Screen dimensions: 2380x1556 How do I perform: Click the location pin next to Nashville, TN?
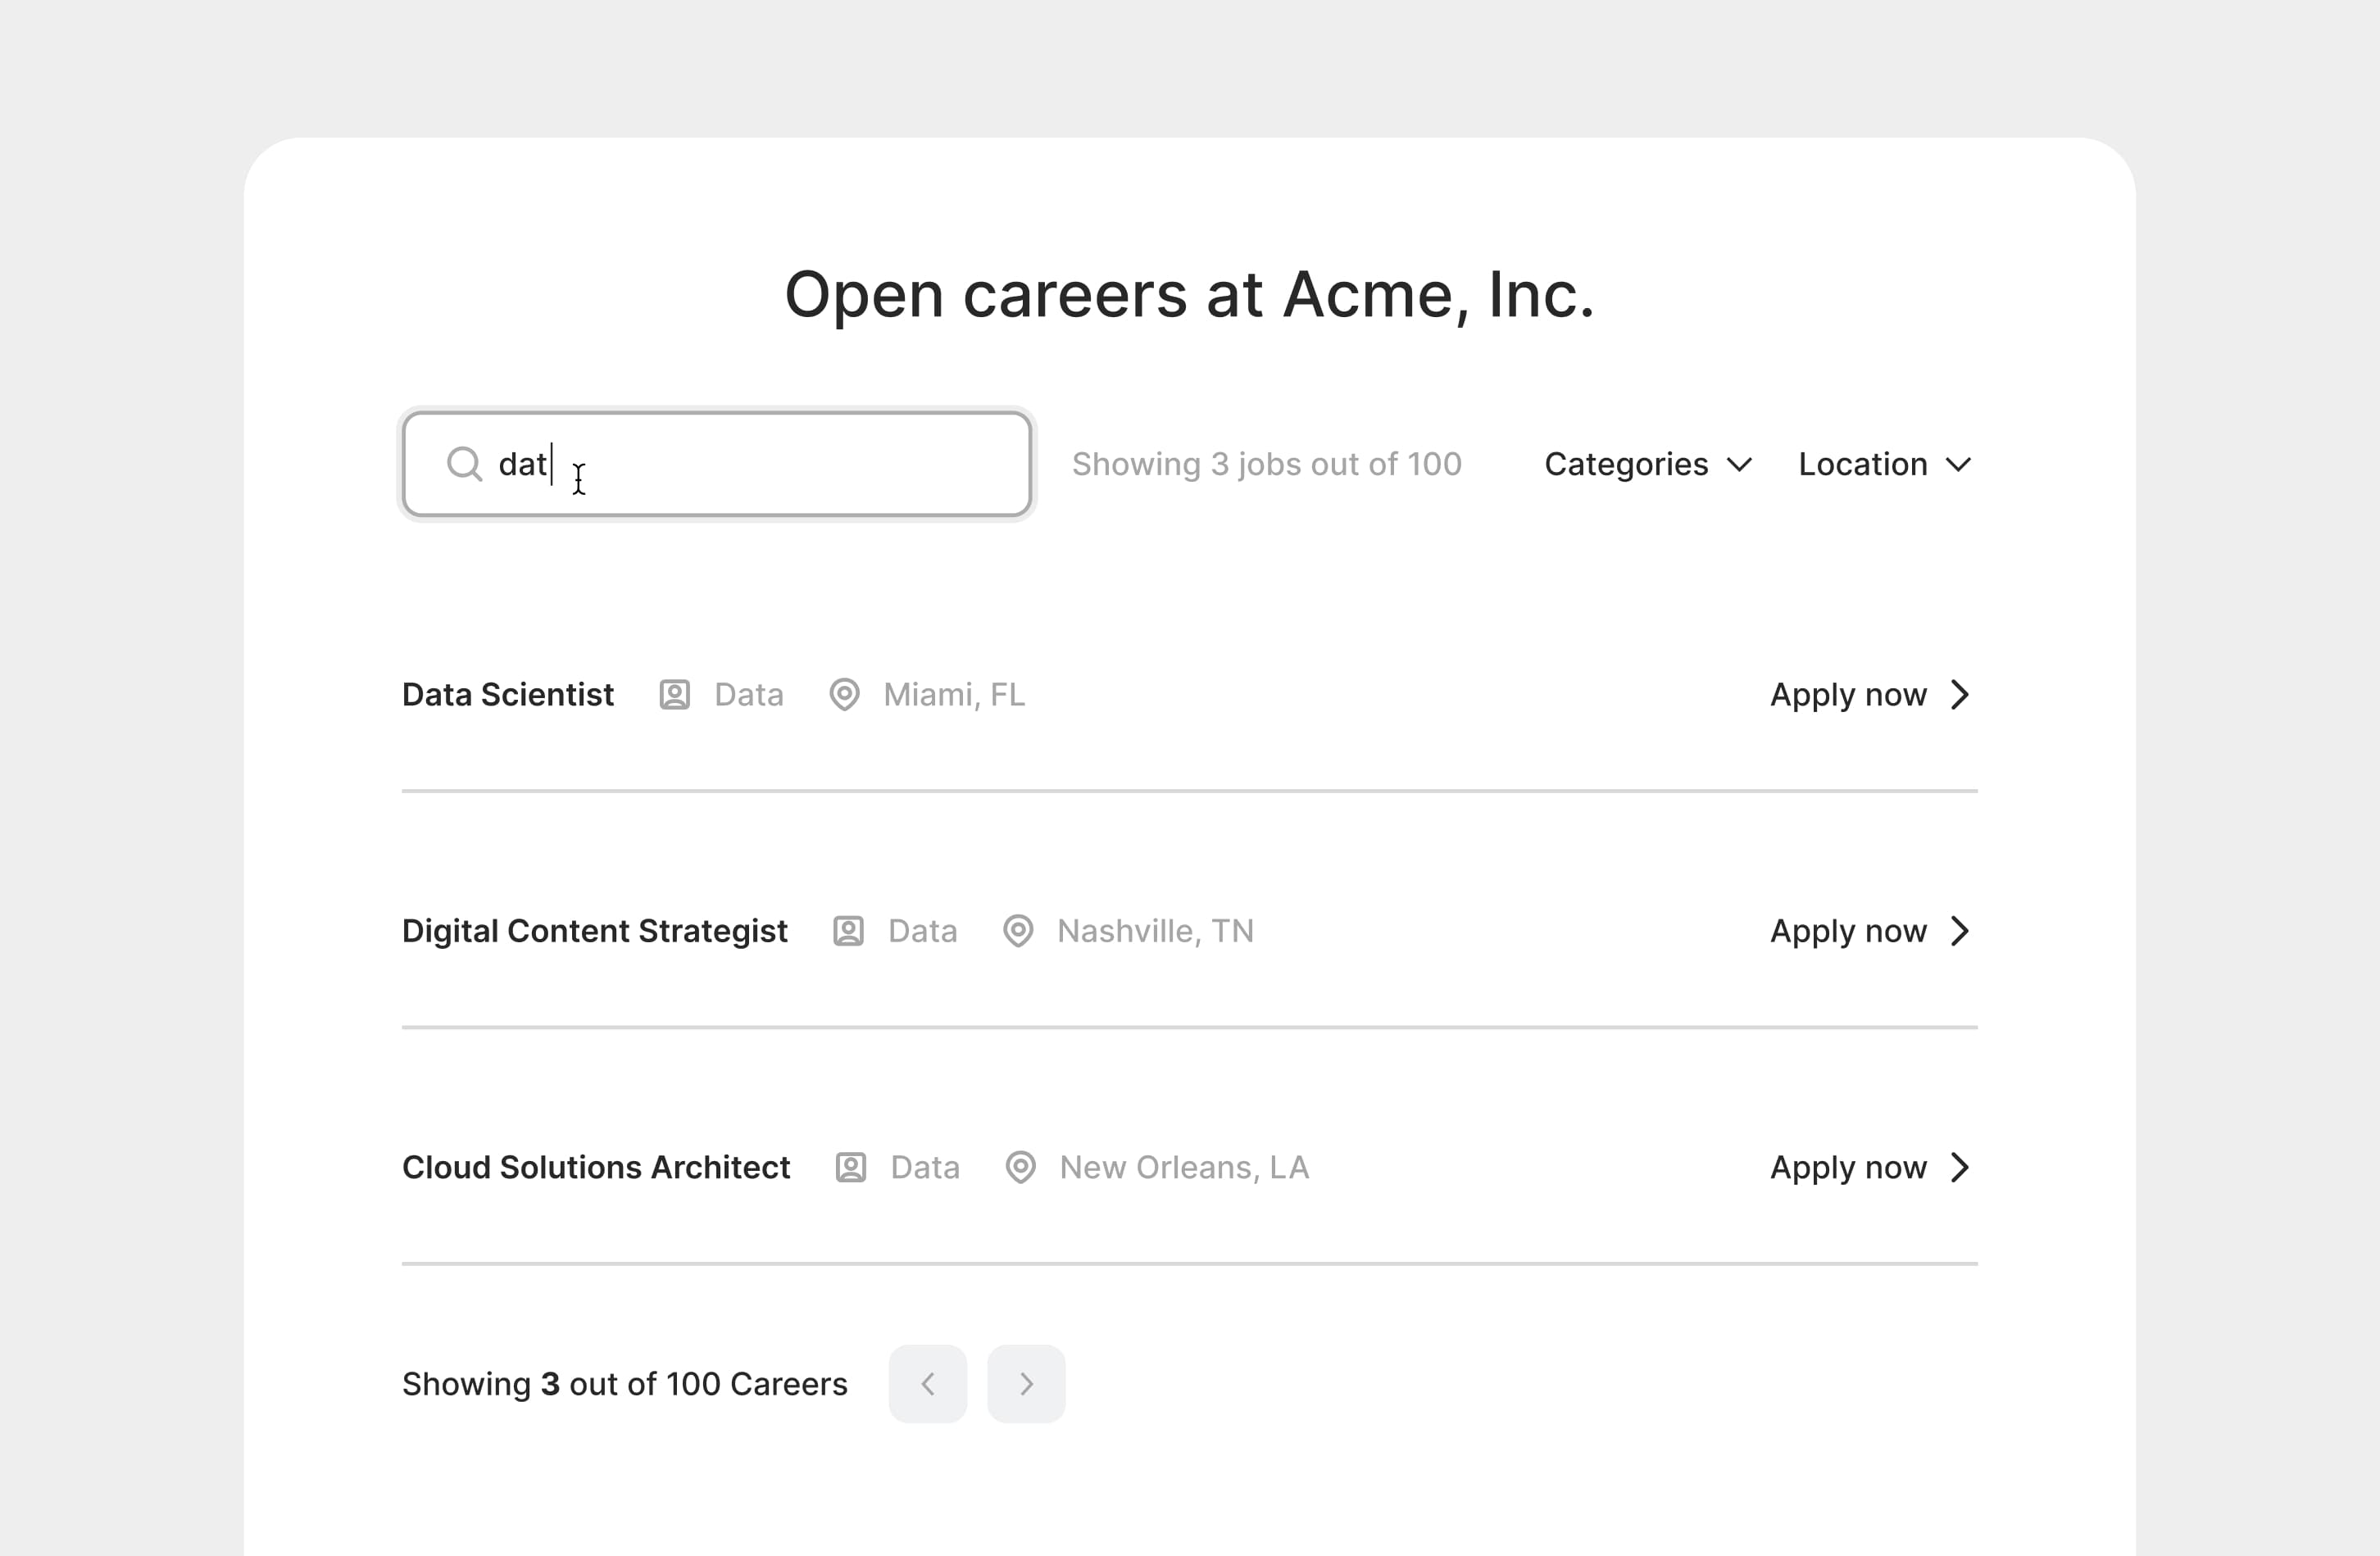pyautogui.click(x=1019, y=931)
